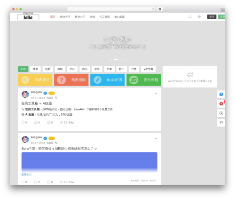Go to 首页 in the top navigation
Screen dimensions: 235x199
click(x=53, y=17)
